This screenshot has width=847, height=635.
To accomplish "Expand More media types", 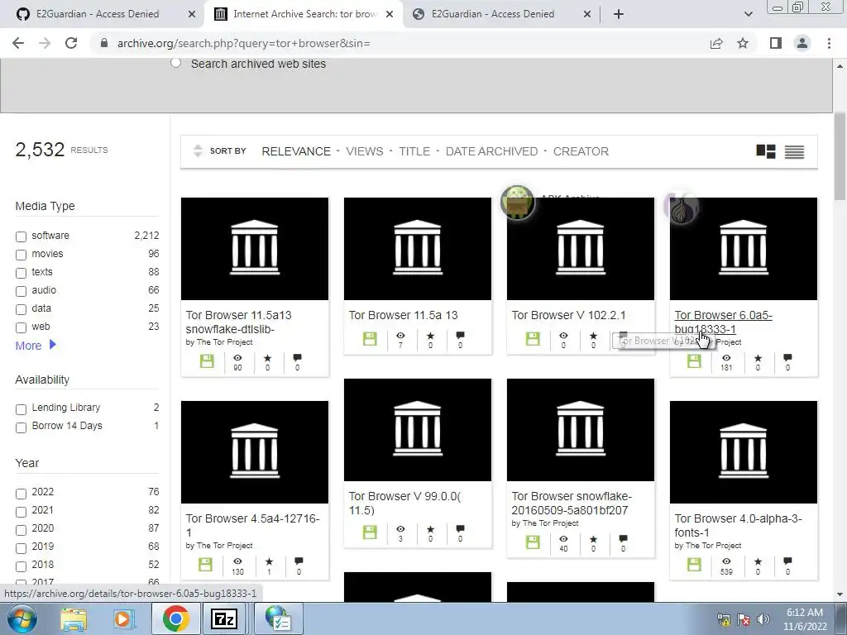I will coord(36,346).
